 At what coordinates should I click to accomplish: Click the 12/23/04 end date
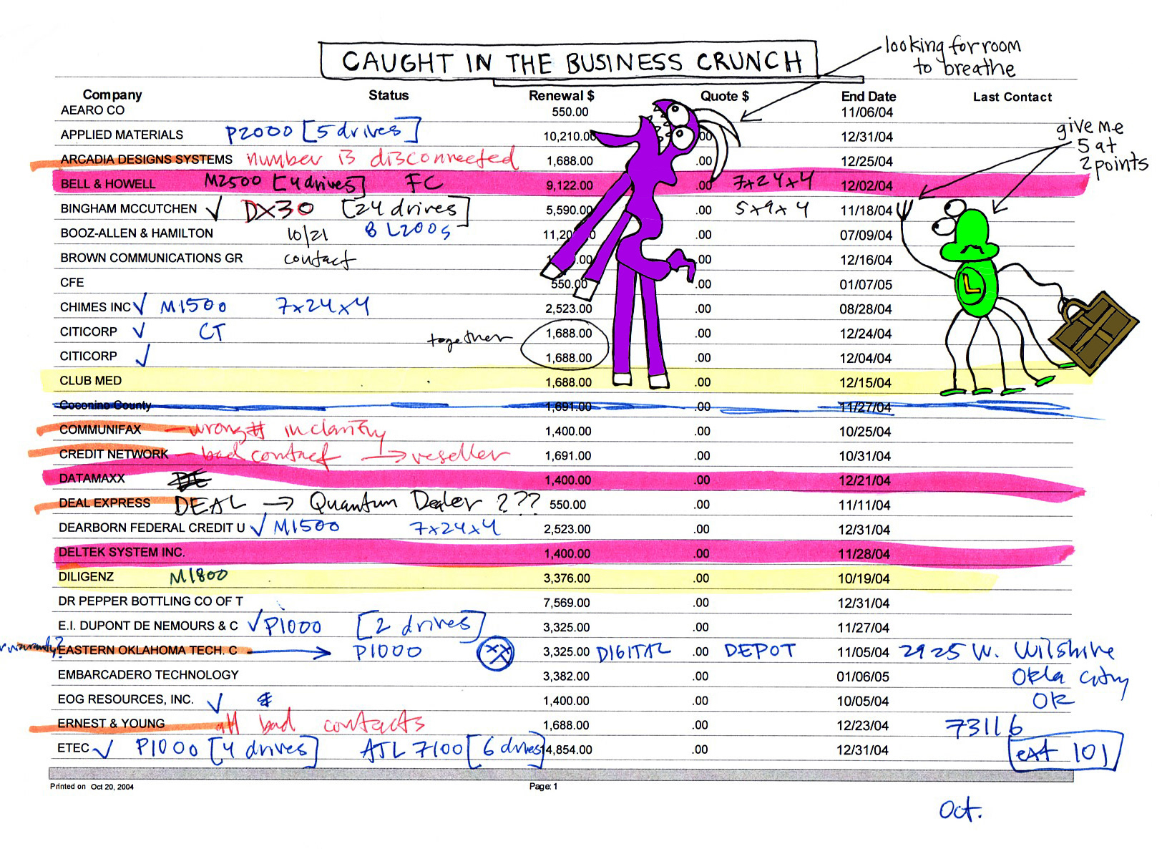[863, 725]
